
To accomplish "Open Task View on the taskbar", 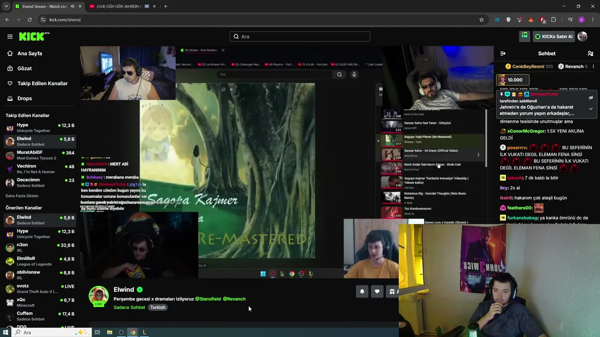I will 97,332.
